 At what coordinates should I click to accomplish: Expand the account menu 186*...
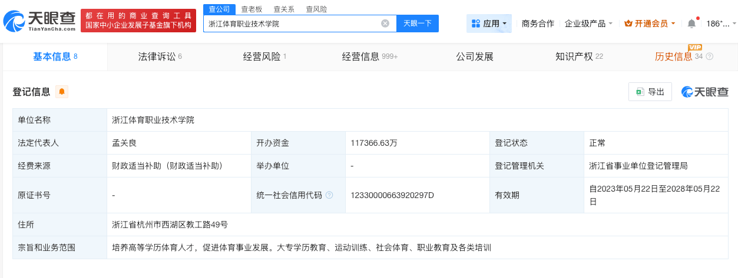[721, 24]
